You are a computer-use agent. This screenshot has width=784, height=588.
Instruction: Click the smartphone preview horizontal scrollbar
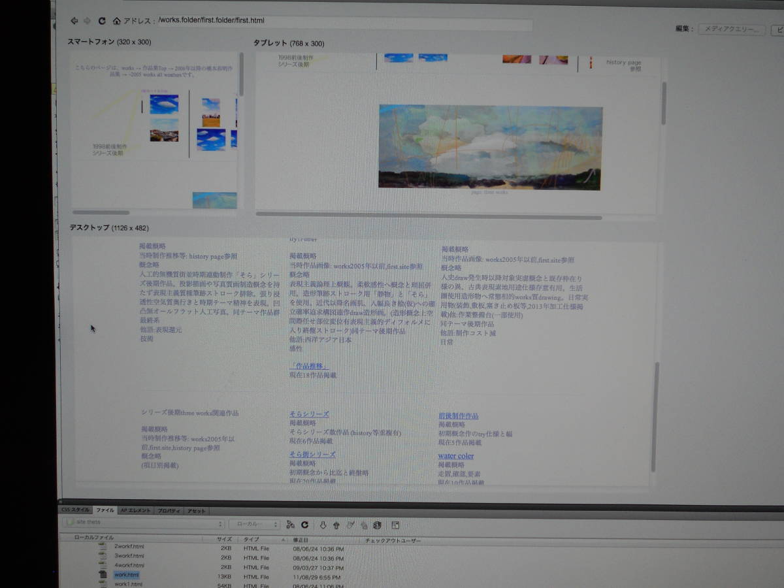[x=101, y=212]
